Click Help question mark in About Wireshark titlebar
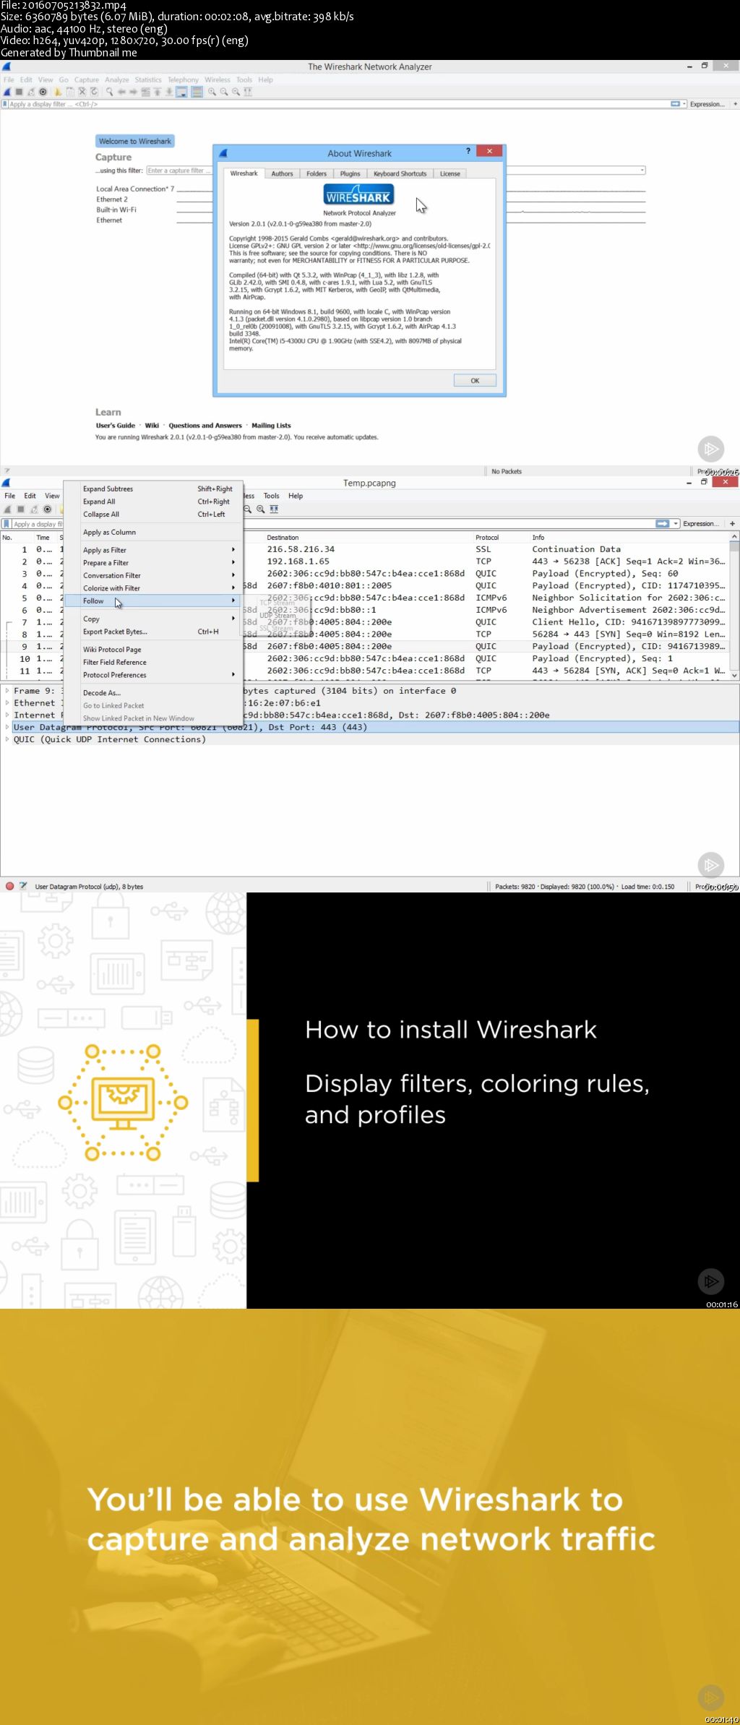Screen dimensions: 740x1725 click(468, 151)
